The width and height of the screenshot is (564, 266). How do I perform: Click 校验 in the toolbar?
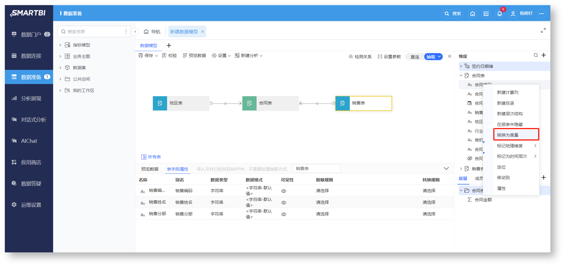click(x=169, y=56)
